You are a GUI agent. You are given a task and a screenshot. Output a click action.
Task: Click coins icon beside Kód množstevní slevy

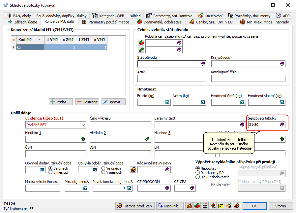(133, 170)
